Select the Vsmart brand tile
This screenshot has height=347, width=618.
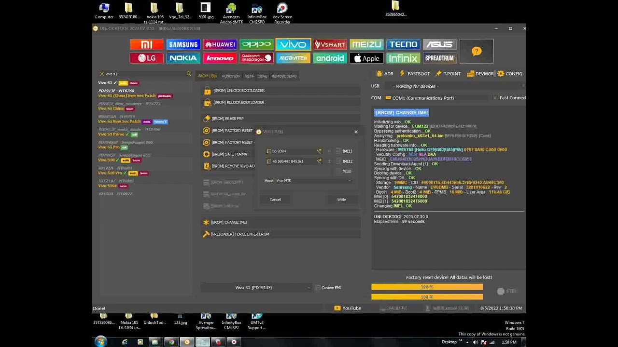click(x=330, y=44)
